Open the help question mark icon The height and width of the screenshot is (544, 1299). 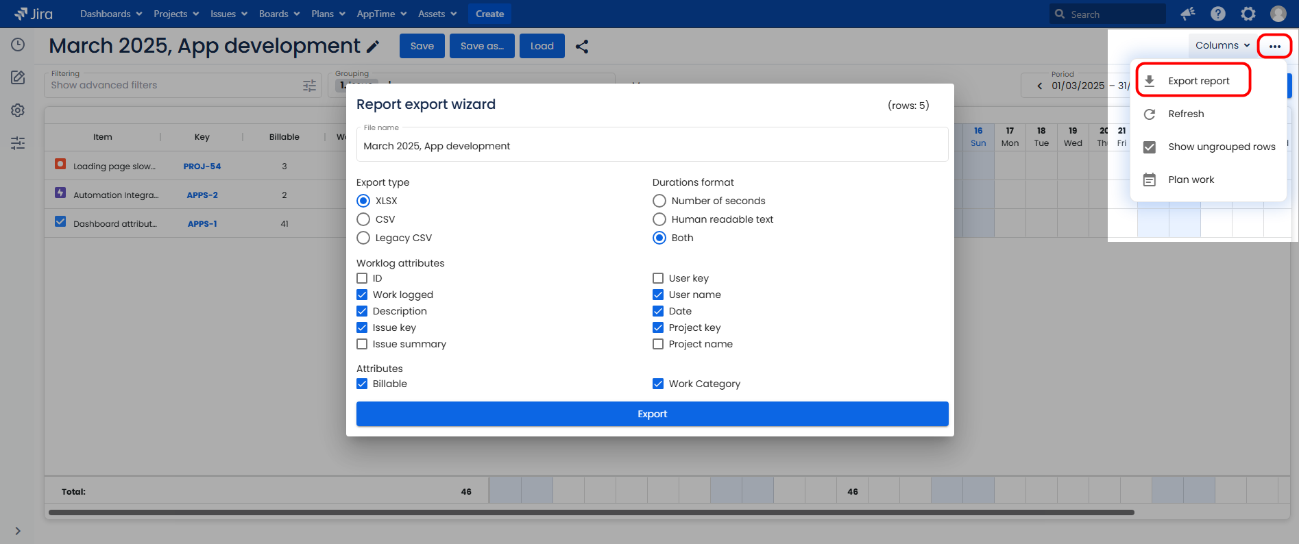(x=1218, y=14)
